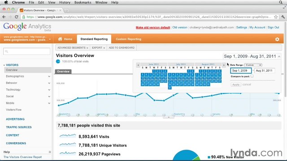Open the Export dropdown
This screenshot has height=161, width=287.
pyautogui.click(x=98, y=48)
